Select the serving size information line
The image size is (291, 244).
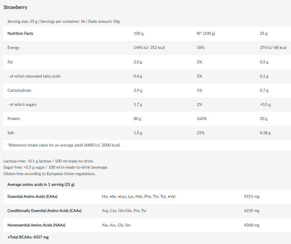click(x=64, y=22)
